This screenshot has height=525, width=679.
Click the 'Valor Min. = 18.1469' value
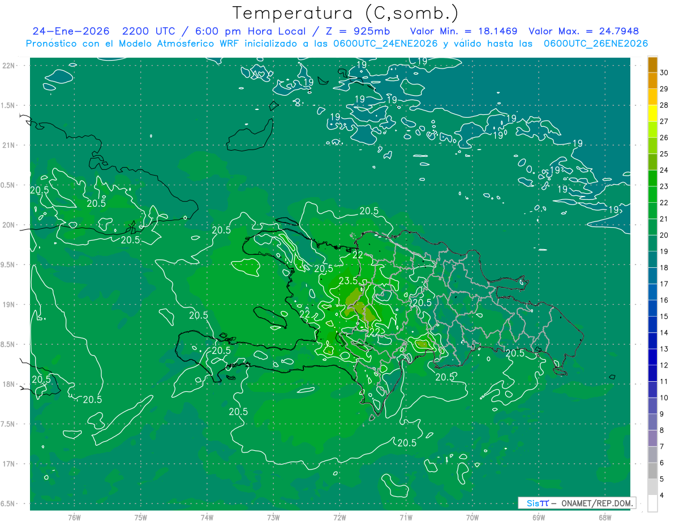click(463, 31)
